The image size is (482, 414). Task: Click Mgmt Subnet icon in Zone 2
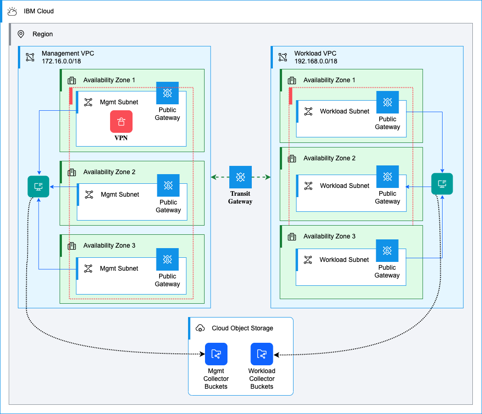pos(89,195)
